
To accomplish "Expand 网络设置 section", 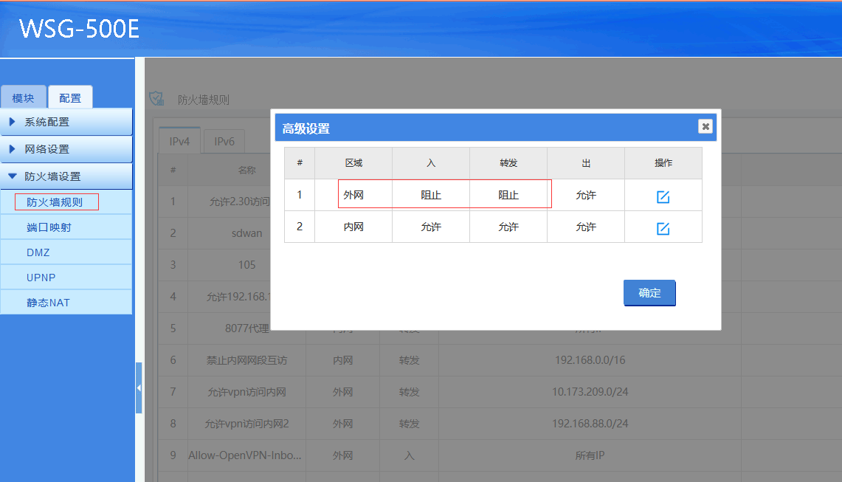I will [66, 149].
